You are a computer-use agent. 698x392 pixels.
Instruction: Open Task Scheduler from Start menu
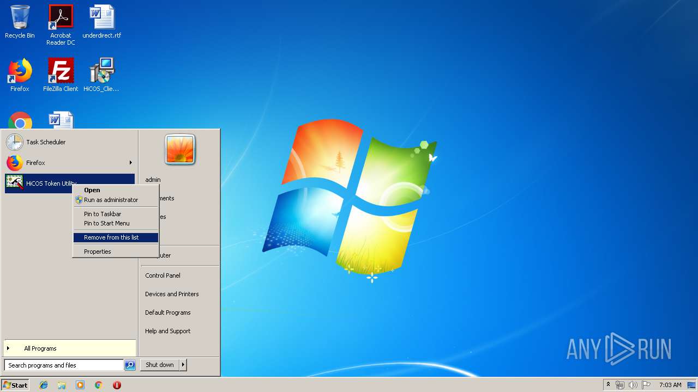[x=70, y=142]
